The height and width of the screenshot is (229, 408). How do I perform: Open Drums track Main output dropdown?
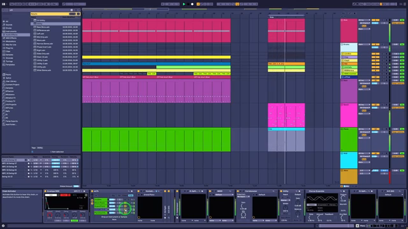pos(364,45)
